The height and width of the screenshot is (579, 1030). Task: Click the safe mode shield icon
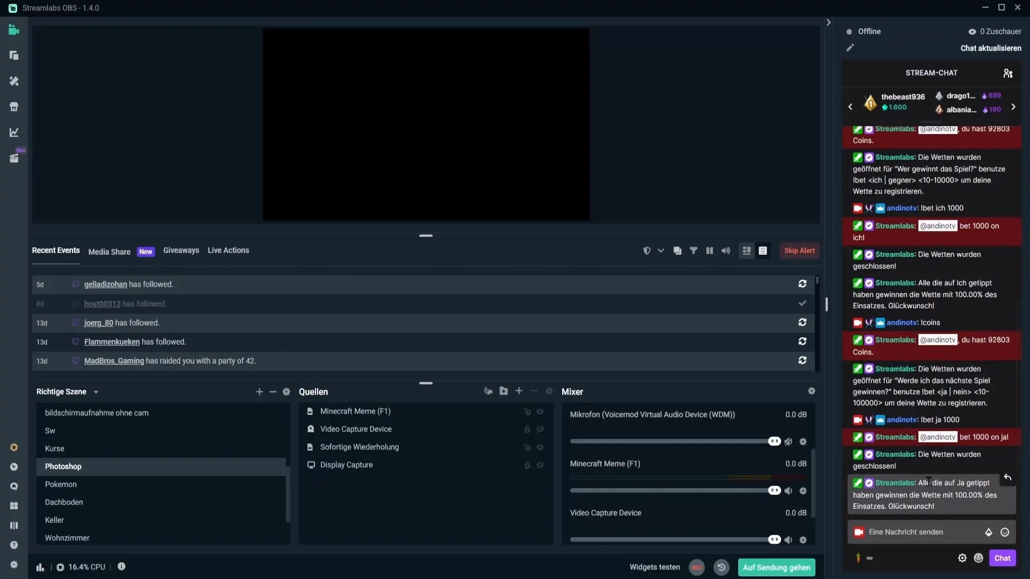[647, 251]
